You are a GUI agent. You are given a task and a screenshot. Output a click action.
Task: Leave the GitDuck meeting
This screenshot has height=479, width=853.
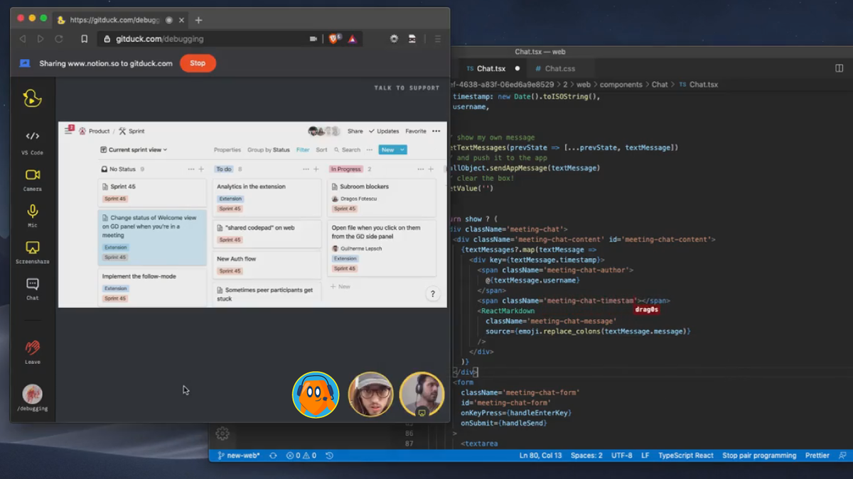pos(32,352)
